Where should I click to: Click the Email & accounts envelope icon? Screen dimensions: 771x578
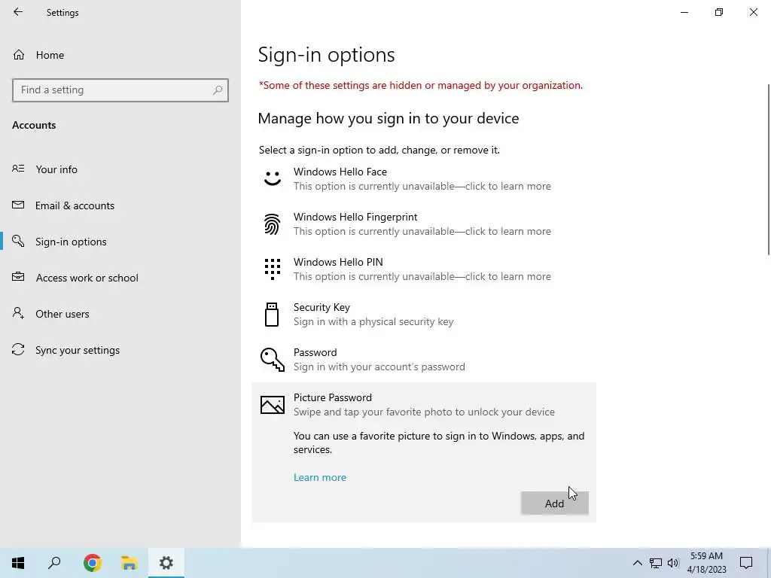point(18,205)
